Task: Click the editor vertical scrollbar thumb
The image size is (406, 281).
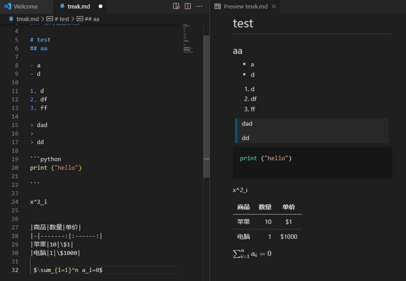Action: [206, 106]
